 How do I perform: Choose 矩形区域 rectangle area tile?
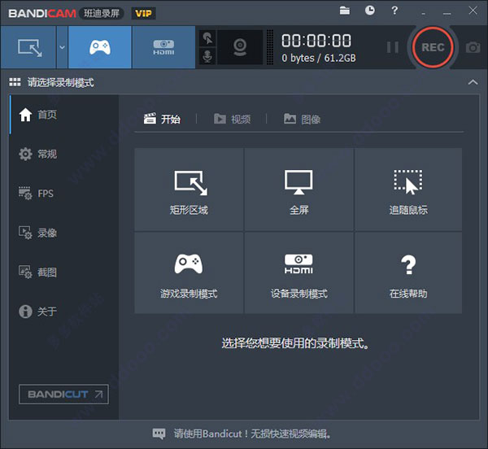[x=189, y=190]
